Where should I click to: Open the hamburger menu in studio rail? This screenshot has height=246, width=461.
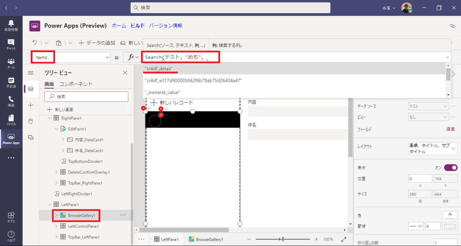(31, 73)
